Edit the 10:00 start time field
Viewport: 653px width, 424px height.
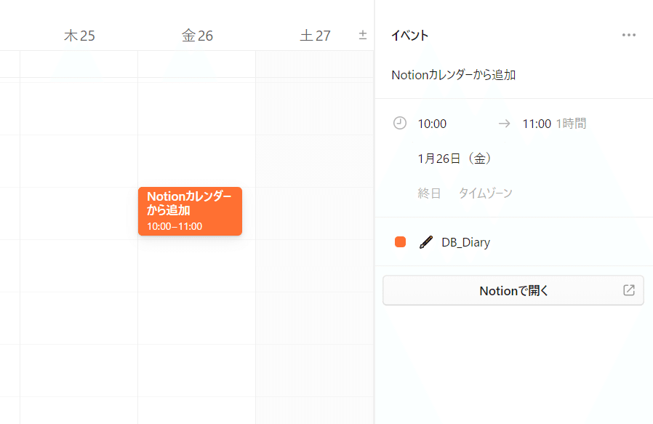432,124
